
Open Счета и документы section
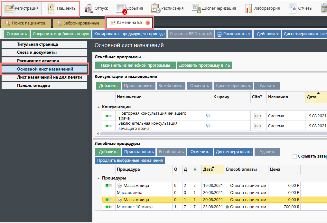(x=37, y=53)
